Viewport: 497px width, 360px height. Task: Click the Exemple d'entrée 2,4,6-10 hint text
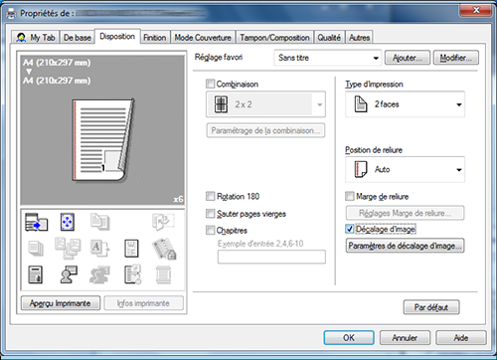coord(260,244)
